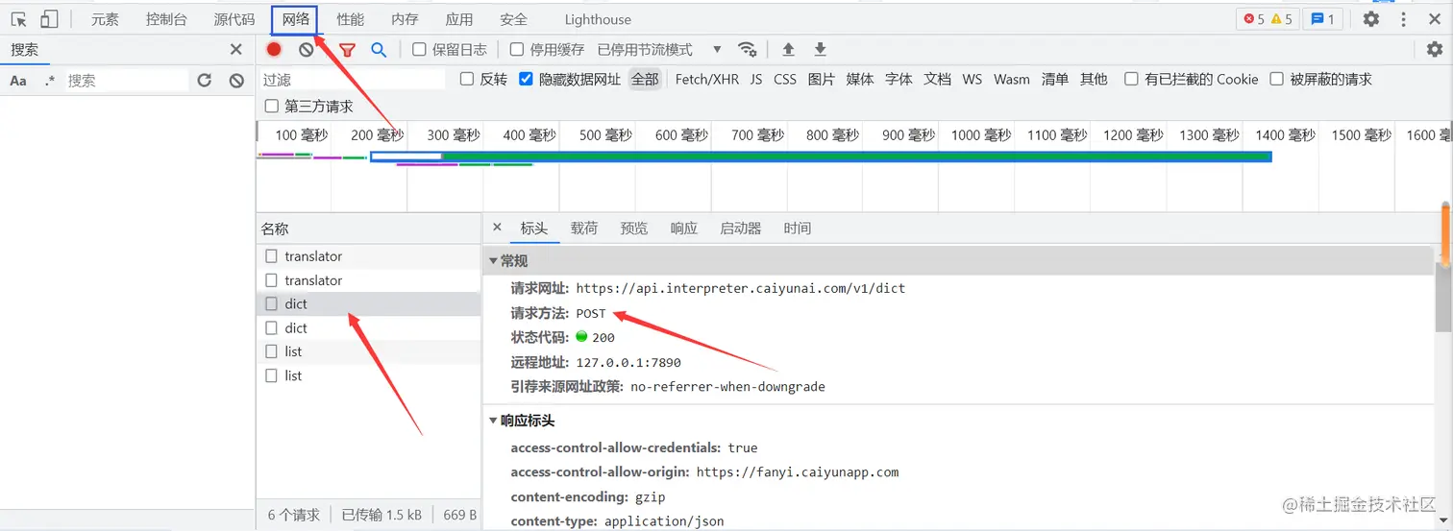Select the second dict request row
Viewport: 1453px width, 531px height.
(368, 327)
